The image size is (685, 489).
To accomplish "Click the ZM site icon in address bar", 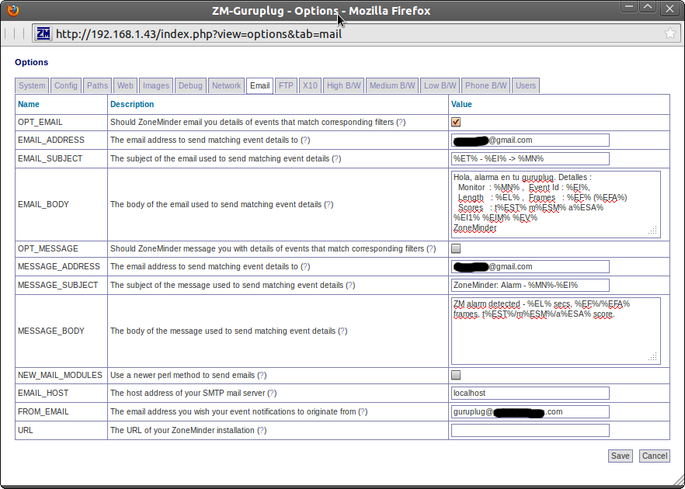I will pyautogui.click(x=43, y=33).
